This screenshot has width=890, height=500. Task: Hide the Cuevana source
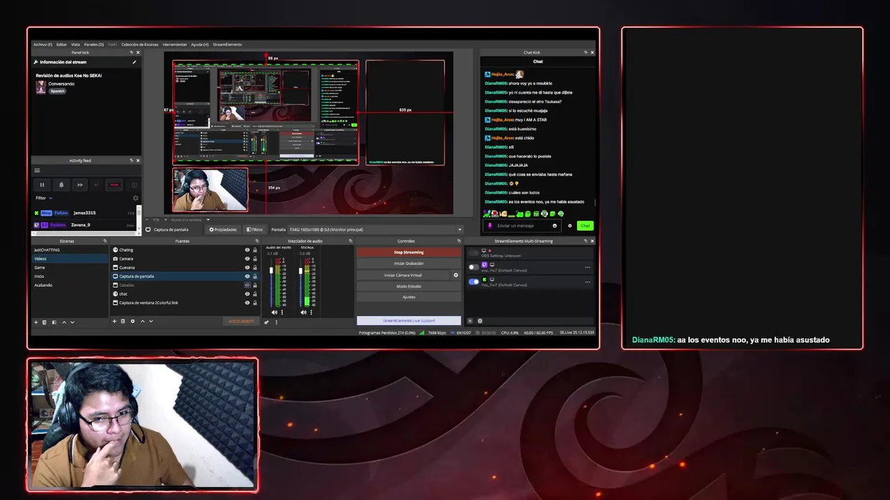(247, 267)
